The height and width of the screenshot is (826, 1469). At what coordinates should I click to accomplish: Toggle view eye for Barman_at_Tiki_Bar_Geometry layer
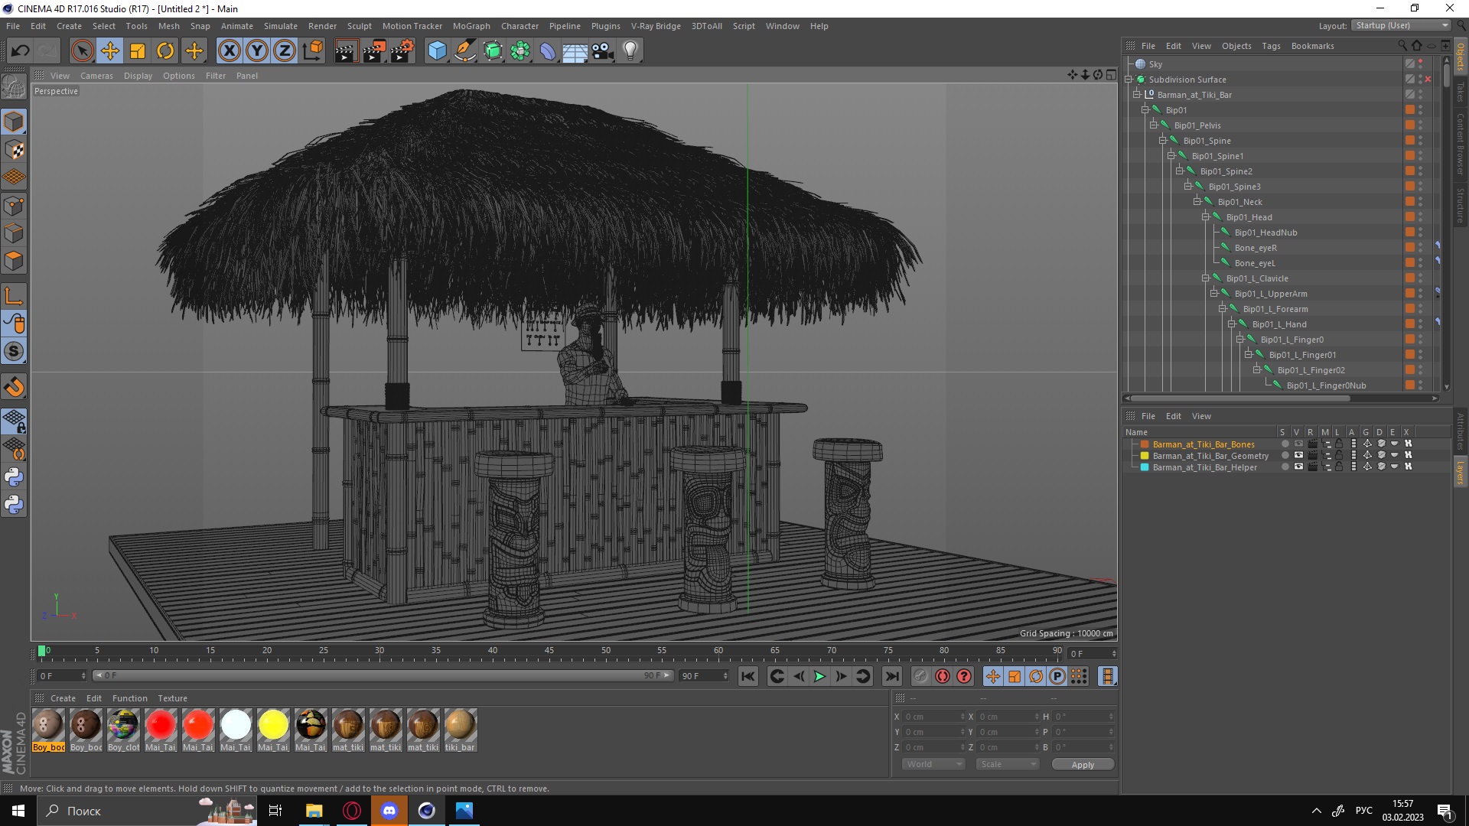(1298, 456)
